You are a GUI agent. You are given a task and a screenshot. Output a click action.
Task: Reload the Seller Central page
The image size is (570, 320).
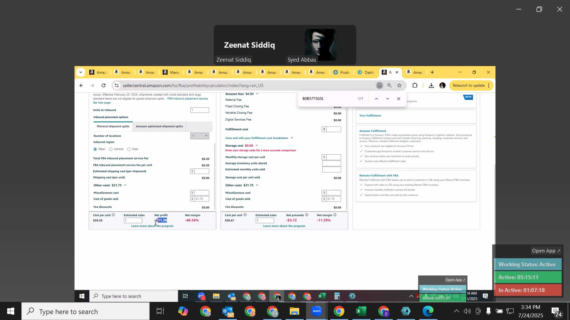pyautogui.click(x=103, y=86)
